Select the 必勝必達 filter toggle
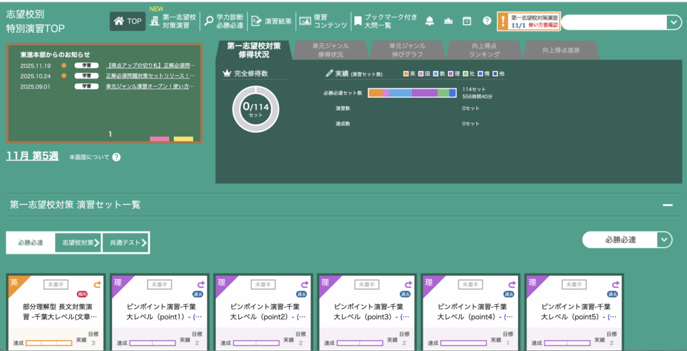Image resolution: width=687 pixels, height=351 pixels. coord(30,242)
